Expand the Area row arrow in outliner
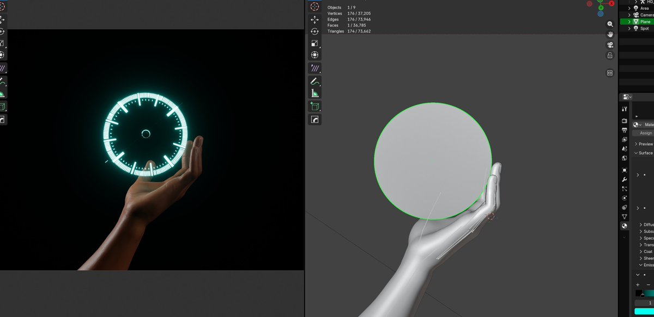654x317 pixels. tap(629, 8)
